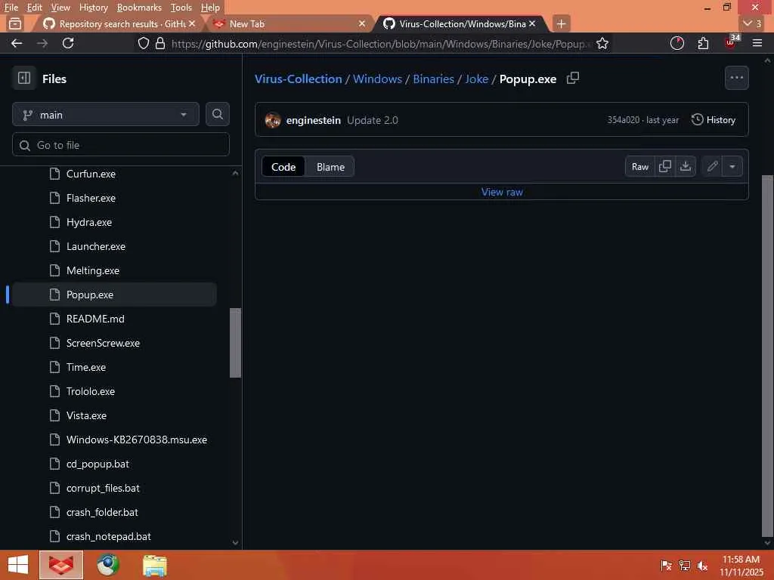Viewport: 774px width, 580px height.
Task: Open Curfun.exe in the file tree
Action: pyautogui.click(x=91, y=174)
